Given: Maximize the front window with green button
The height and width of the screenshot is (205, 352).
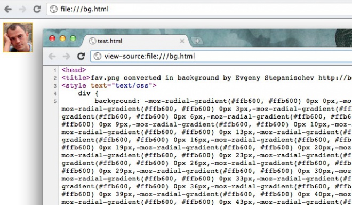Looking at the screenshot, I should coord(73,38).
